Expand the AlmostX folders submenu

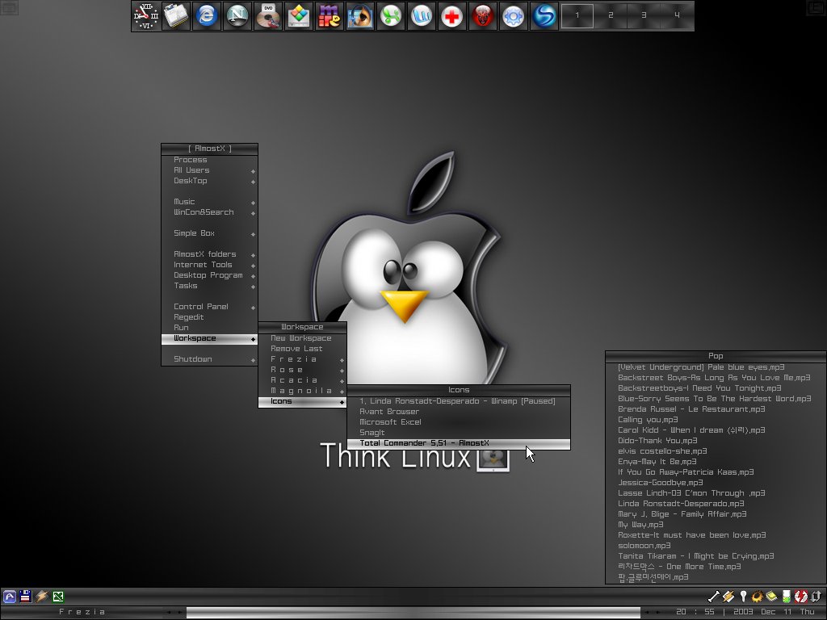point(209,254)
